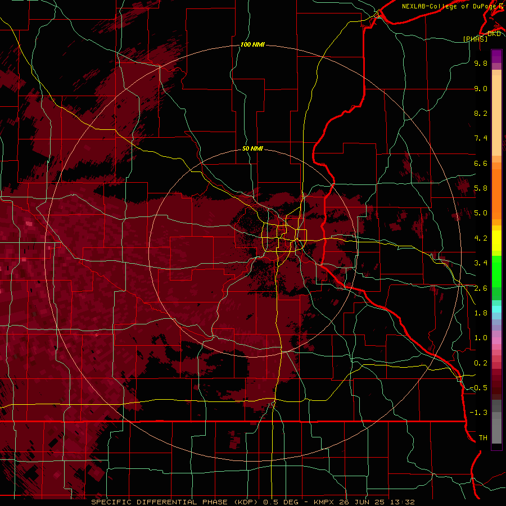Viewport: 506px width, 506px height.
Task: Click the 3.4 legend value
Action: [481, 263]
